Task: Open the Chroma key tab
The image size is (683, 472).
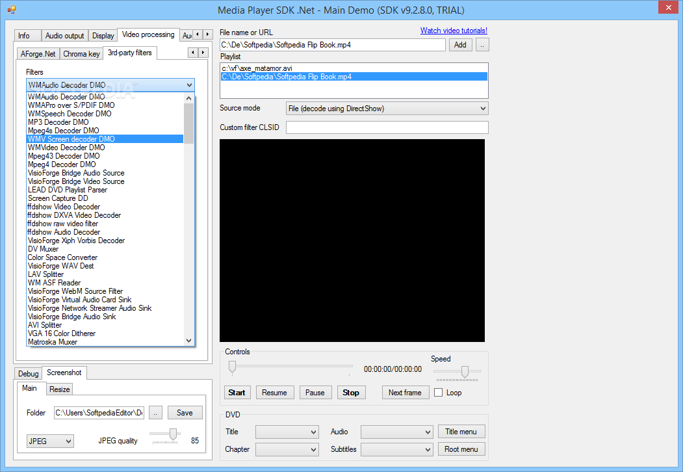Action: pyautogui.click(x=81, y=53)
